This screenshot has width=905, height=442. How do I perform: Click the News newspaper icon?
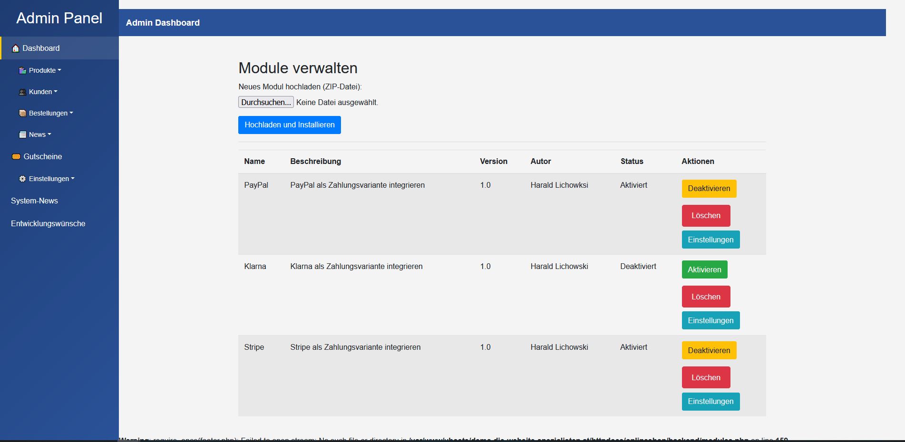[x=22, y=135]
